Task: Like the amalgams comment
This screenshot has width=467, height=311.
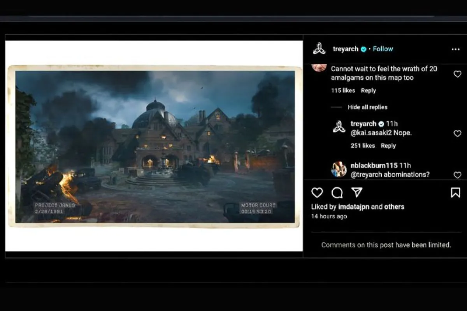Action: [x=457, y=74]
